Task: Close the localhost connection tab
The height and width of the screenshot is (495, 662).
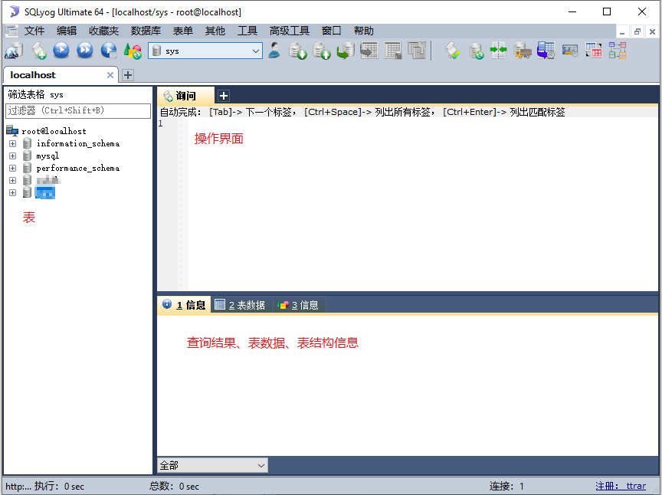Action: [110, 75]
